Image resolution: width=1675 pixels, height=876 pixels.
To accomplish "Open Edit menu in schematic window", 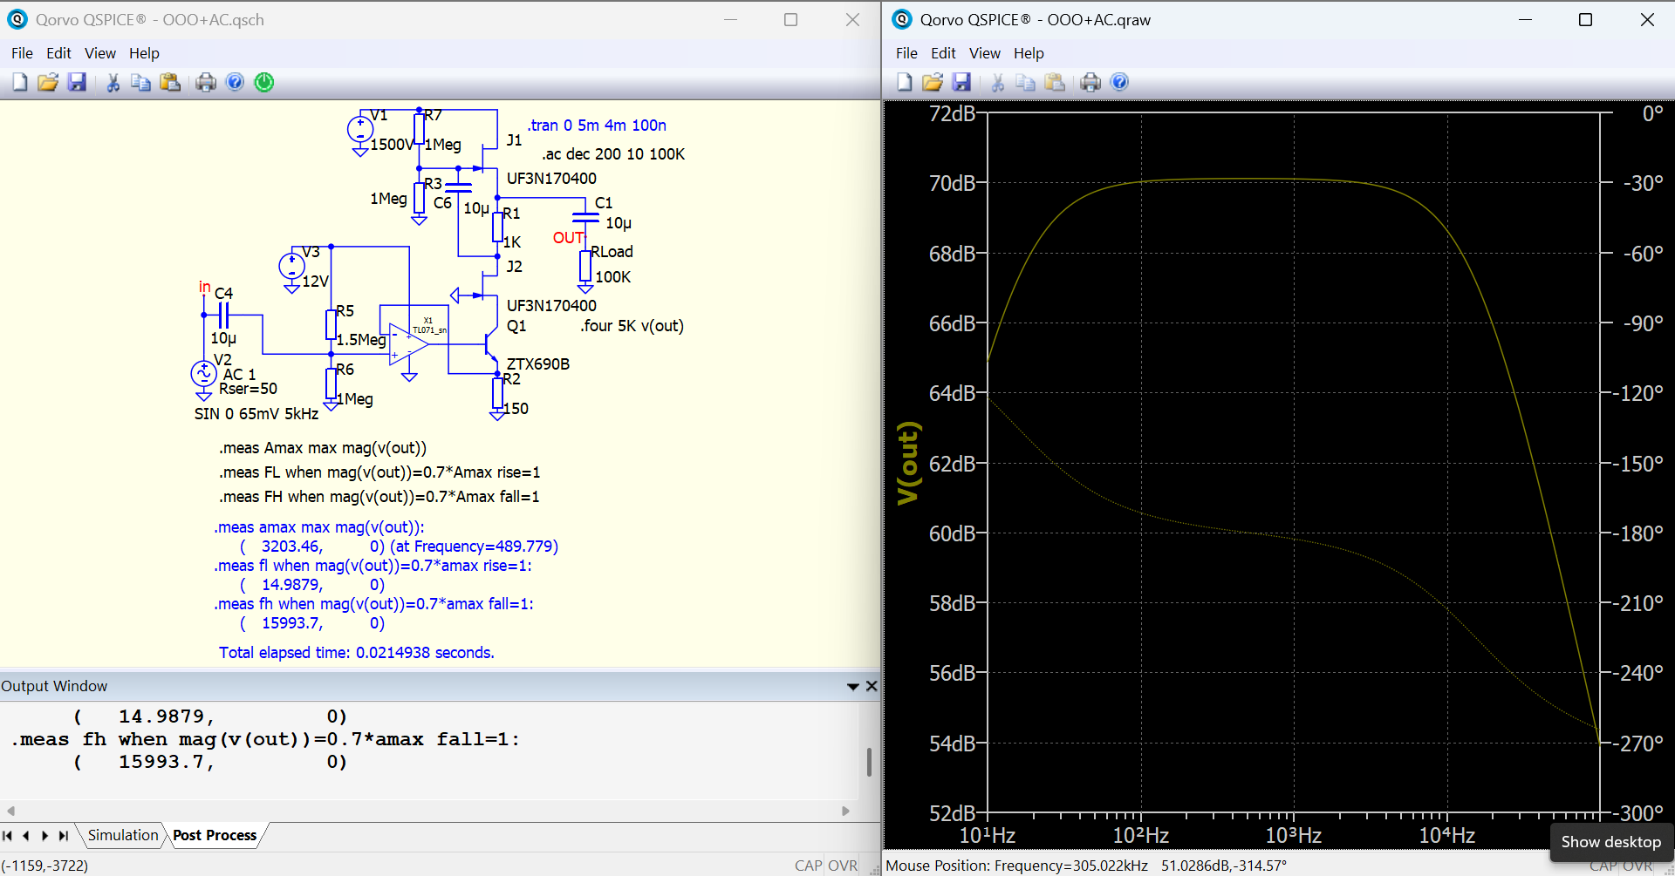I will click(58, 53).
